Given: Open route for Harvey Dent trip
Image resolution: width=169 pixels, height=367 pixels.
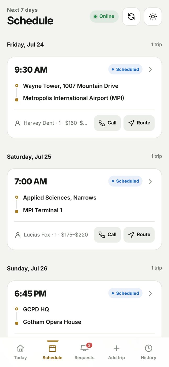Looking at the screenshot, I should 139,123.
